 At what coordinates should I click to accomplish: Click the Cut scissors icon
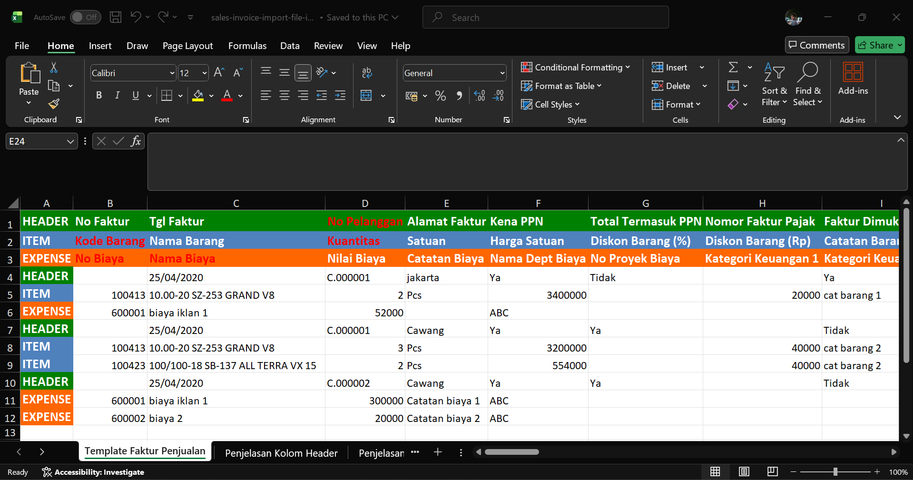tap(54, 68)
